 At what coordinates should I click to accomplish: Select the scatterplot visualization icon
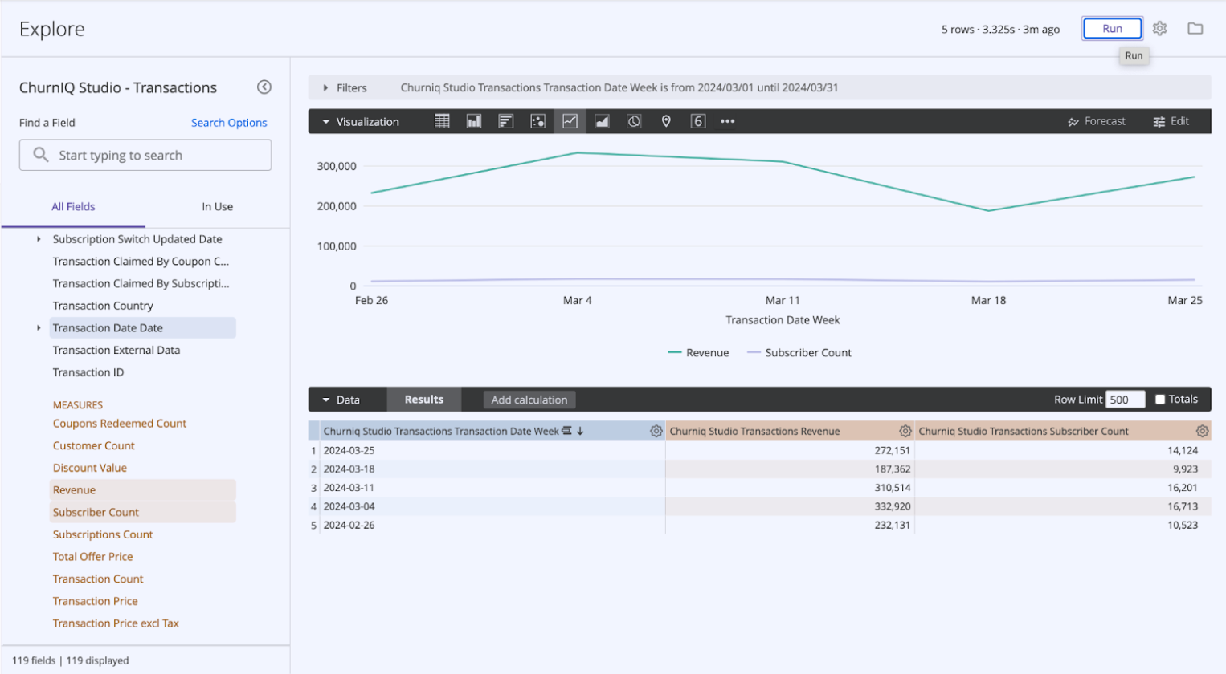click(x=537, y=121)
